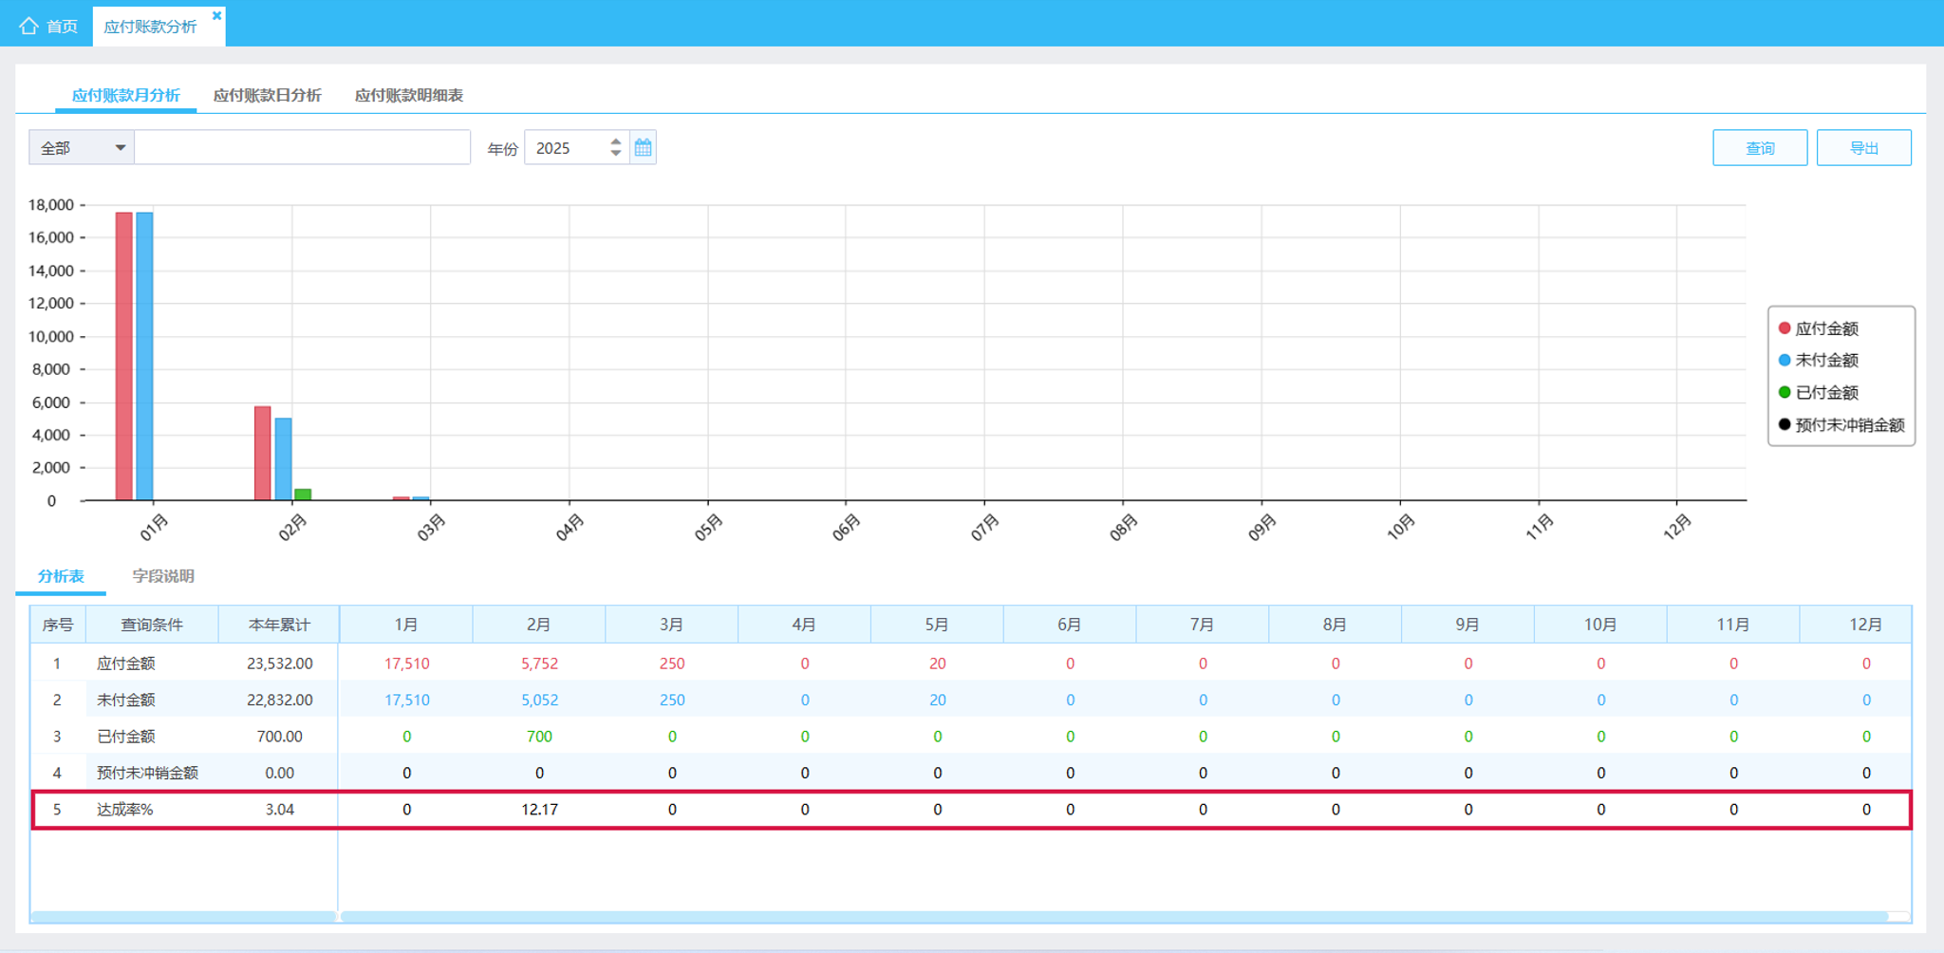The width and height of the screenshot is (1944, 953).
Task: Click the 1月 column header
Action: click(406, 625)
